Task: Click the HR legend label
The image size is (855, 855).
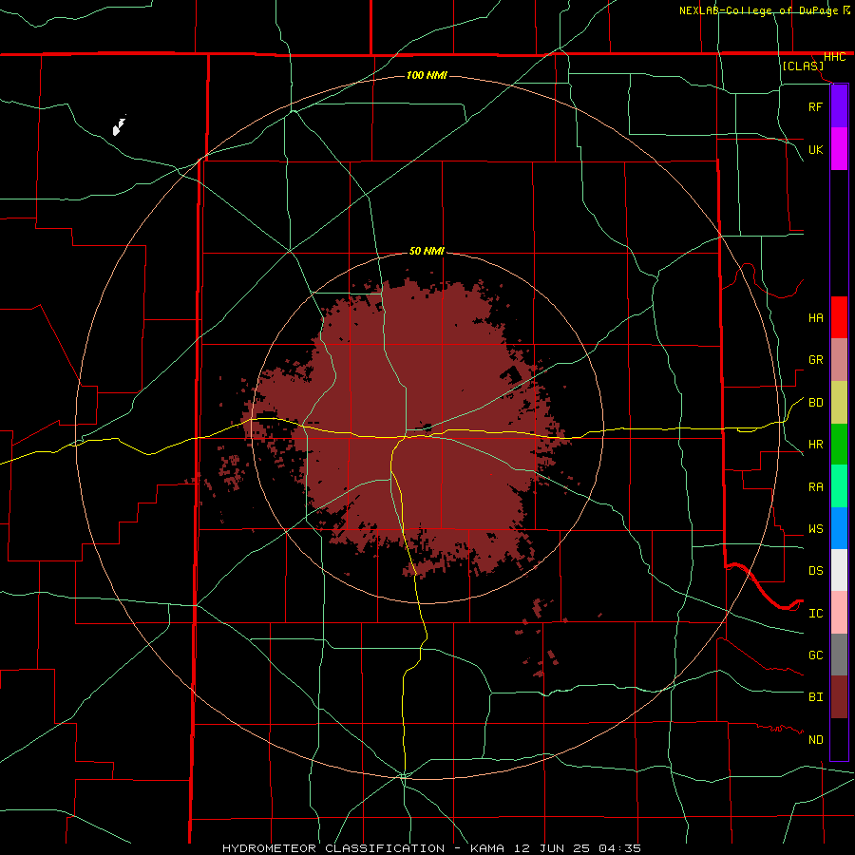Action: tap(815, 445)
